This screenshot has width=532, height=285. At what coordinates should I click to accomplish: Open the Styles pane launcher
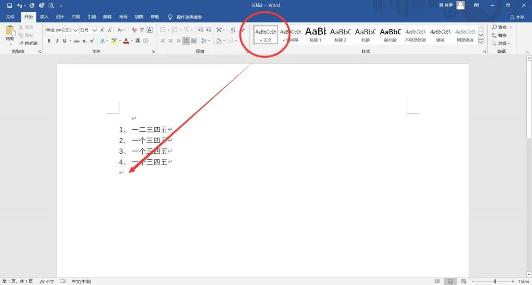click(x=485, y=52)
